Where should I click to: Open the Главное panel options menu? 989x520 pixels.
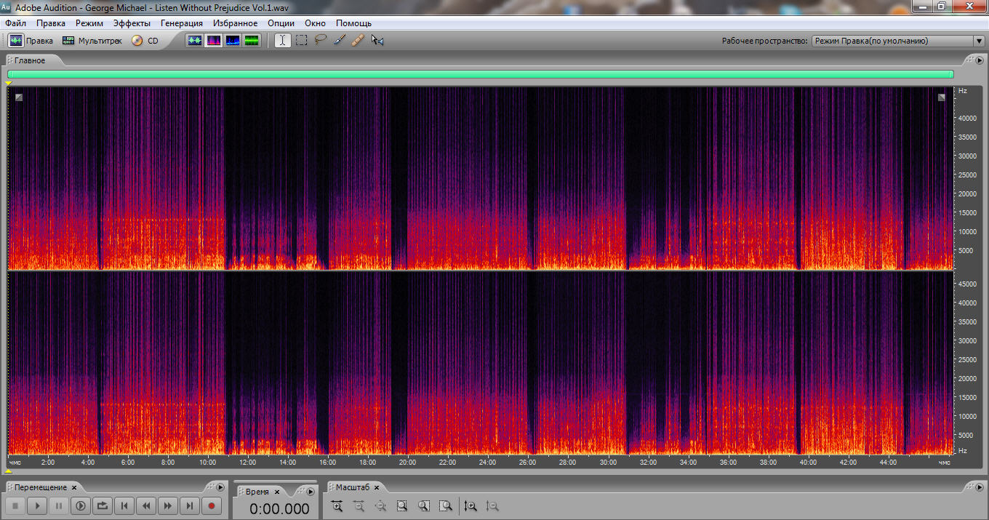(x=980, y=60)
